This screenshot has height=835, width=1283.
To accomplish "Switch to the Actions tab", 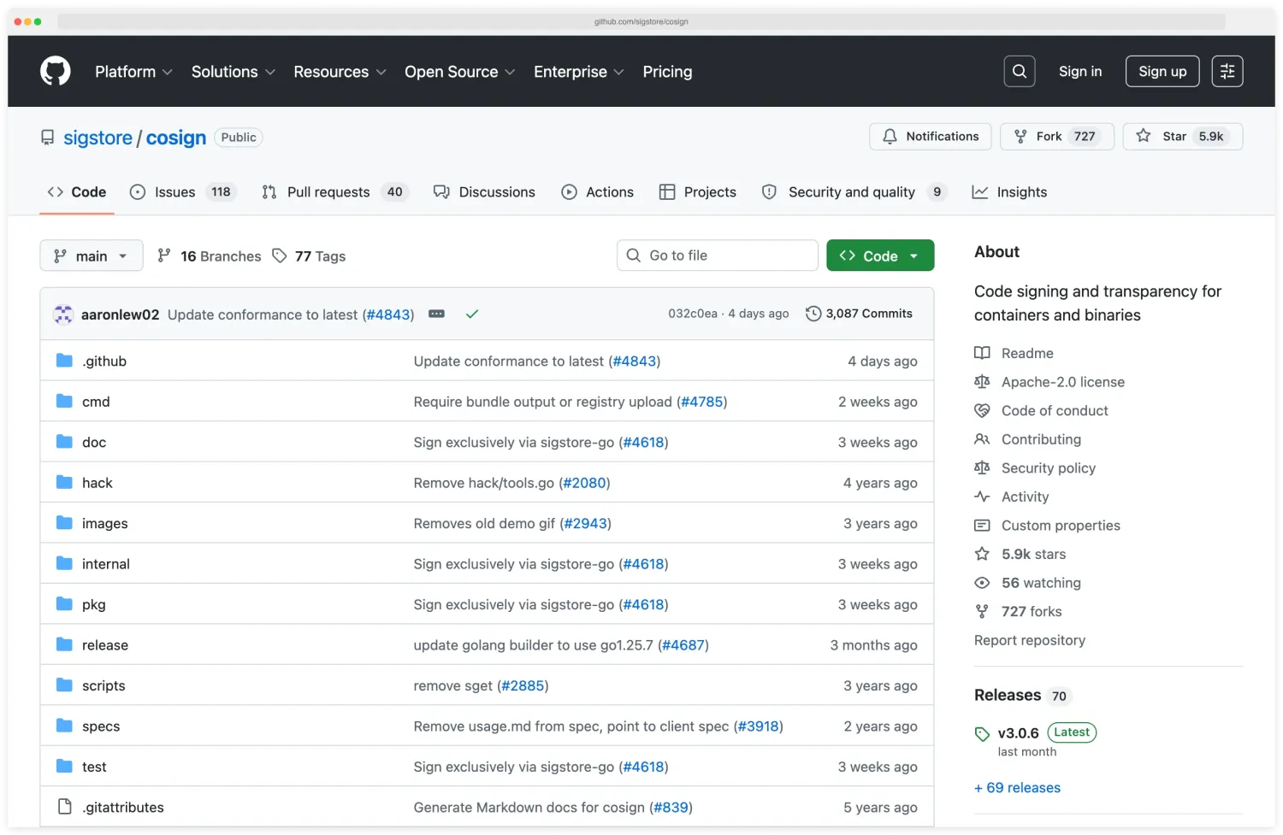I will [597, 192].
